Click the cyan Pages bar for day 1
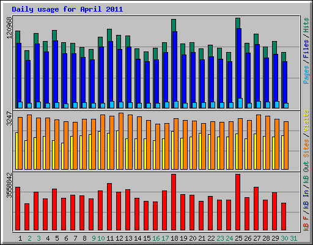Screen dimensions: 313x245 pos(20,105)
